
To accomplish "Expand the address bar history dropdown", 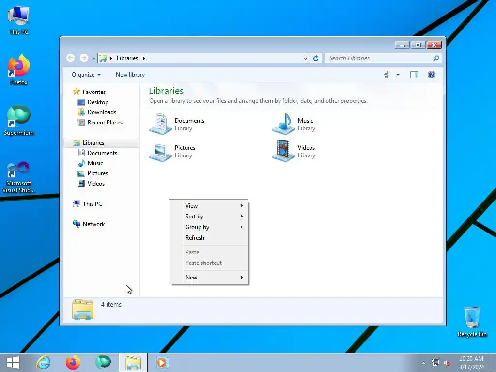I will 305,58.
